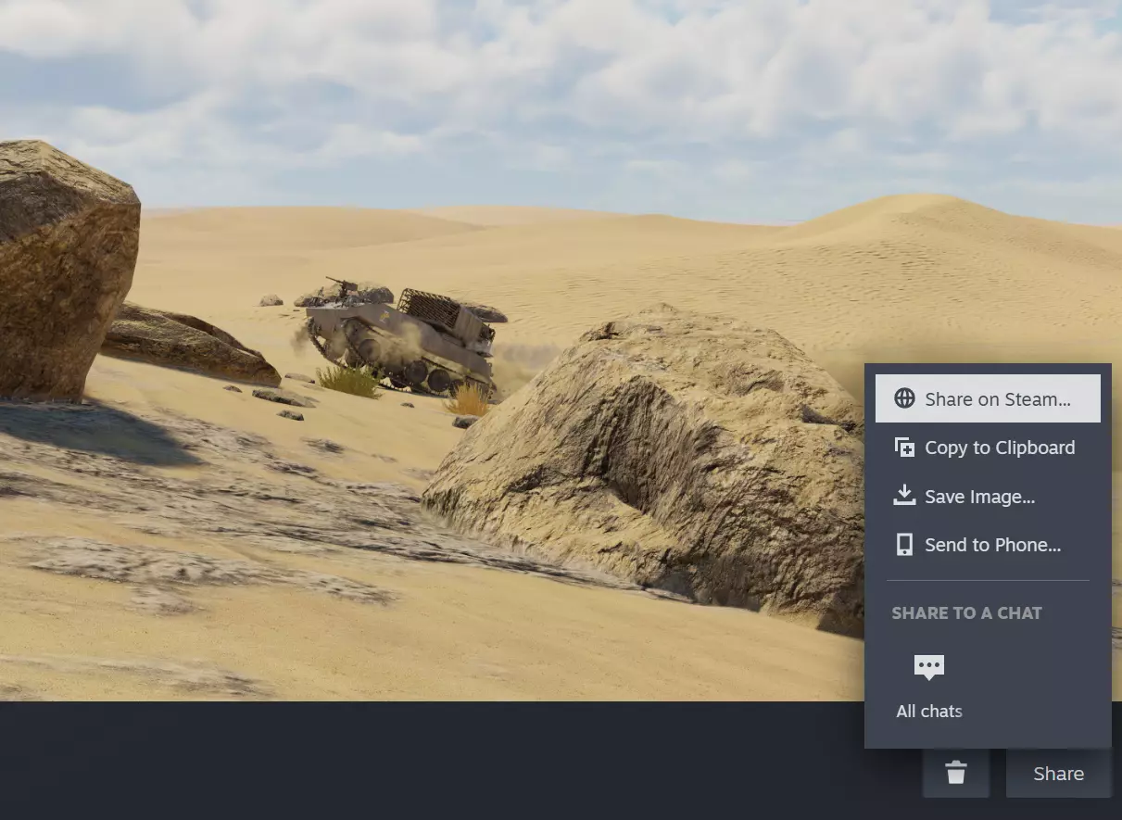The image size is (1122, 820).
Task: Delete screenshot with trash icon button
Action: pos(955,774)
